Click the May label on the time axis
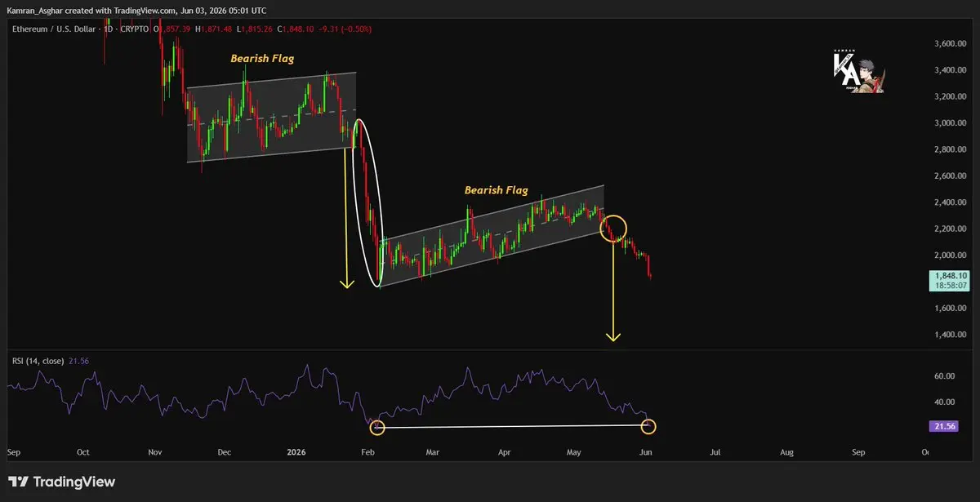This screenshot has width=980, height=502. [x=576, y=451]
